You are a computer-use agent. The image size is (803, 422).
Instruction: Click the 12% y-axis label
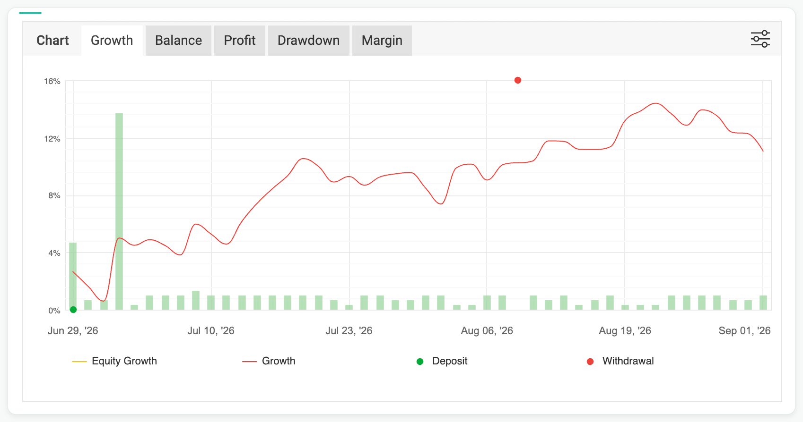(x=52, y=139)
